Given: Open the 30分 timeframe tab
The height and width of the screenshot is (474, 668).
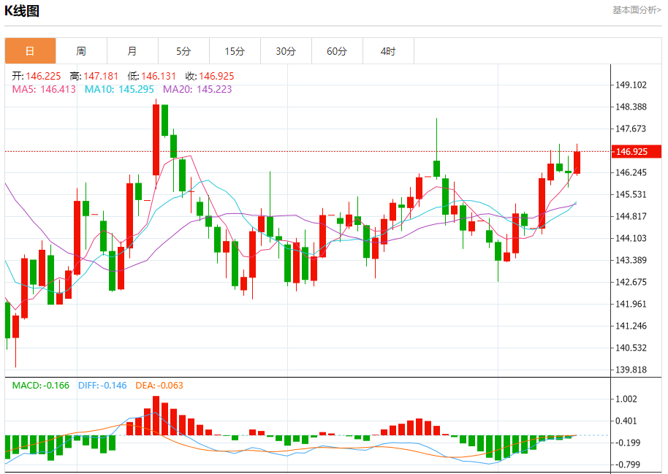Looking at the screenshot, I should point(286,51).
